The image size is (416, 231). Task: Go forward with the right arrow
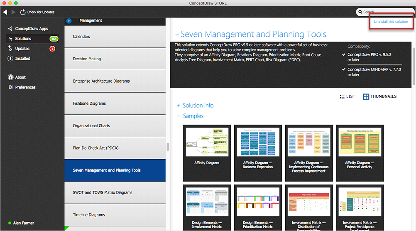pyautogui.click(x=13, y=12)
